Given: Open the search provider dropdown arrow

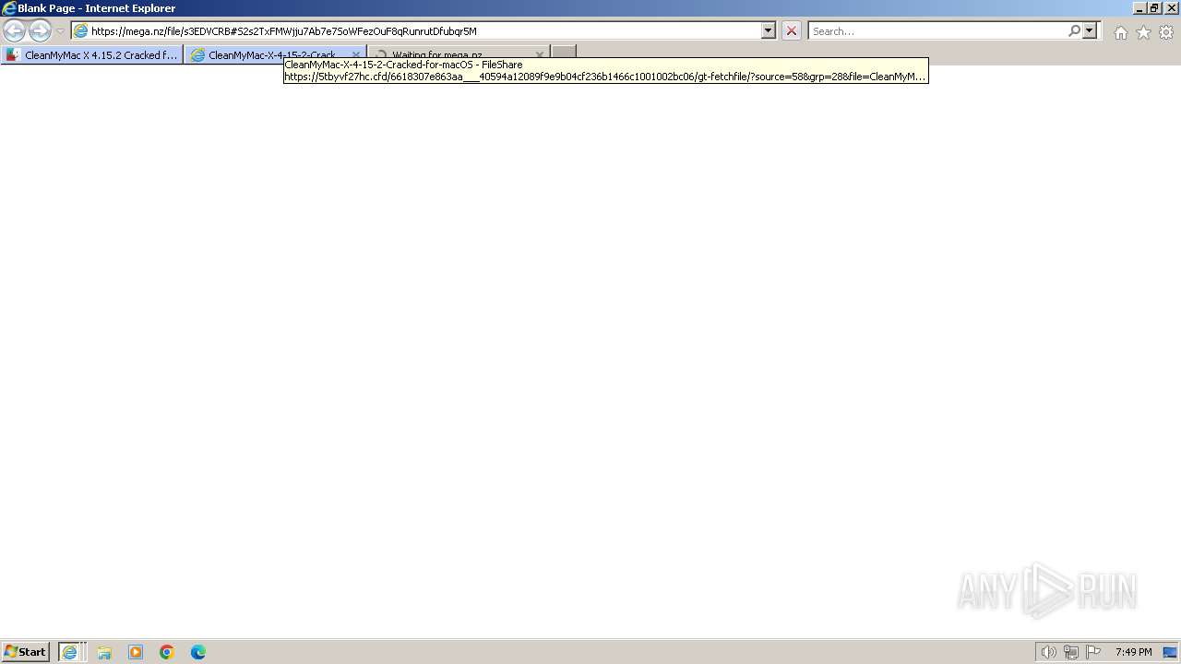Looking at the screenshot, I should coord(1090,30).
